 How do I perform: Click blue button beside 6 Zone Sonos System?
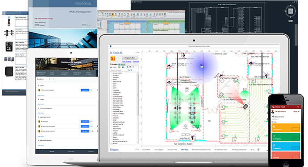tap(85, 90)
